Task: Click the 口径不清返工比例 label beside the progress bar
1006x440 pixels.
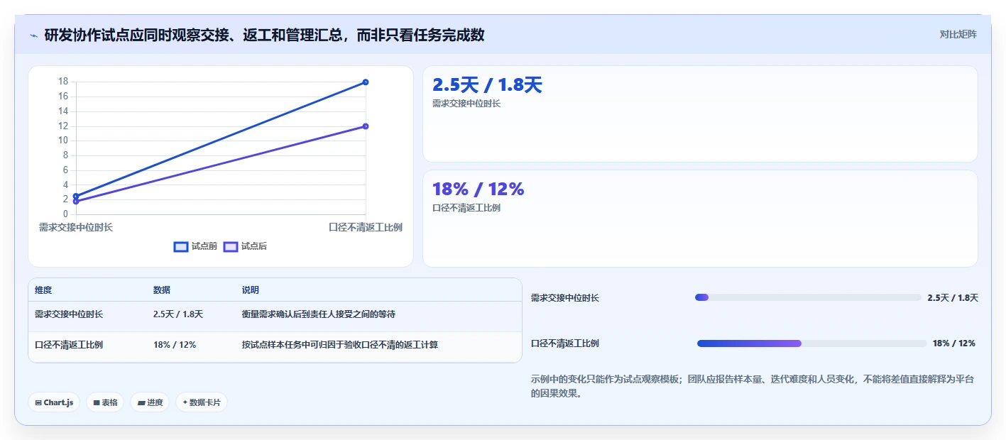Action: coord(565,343)
